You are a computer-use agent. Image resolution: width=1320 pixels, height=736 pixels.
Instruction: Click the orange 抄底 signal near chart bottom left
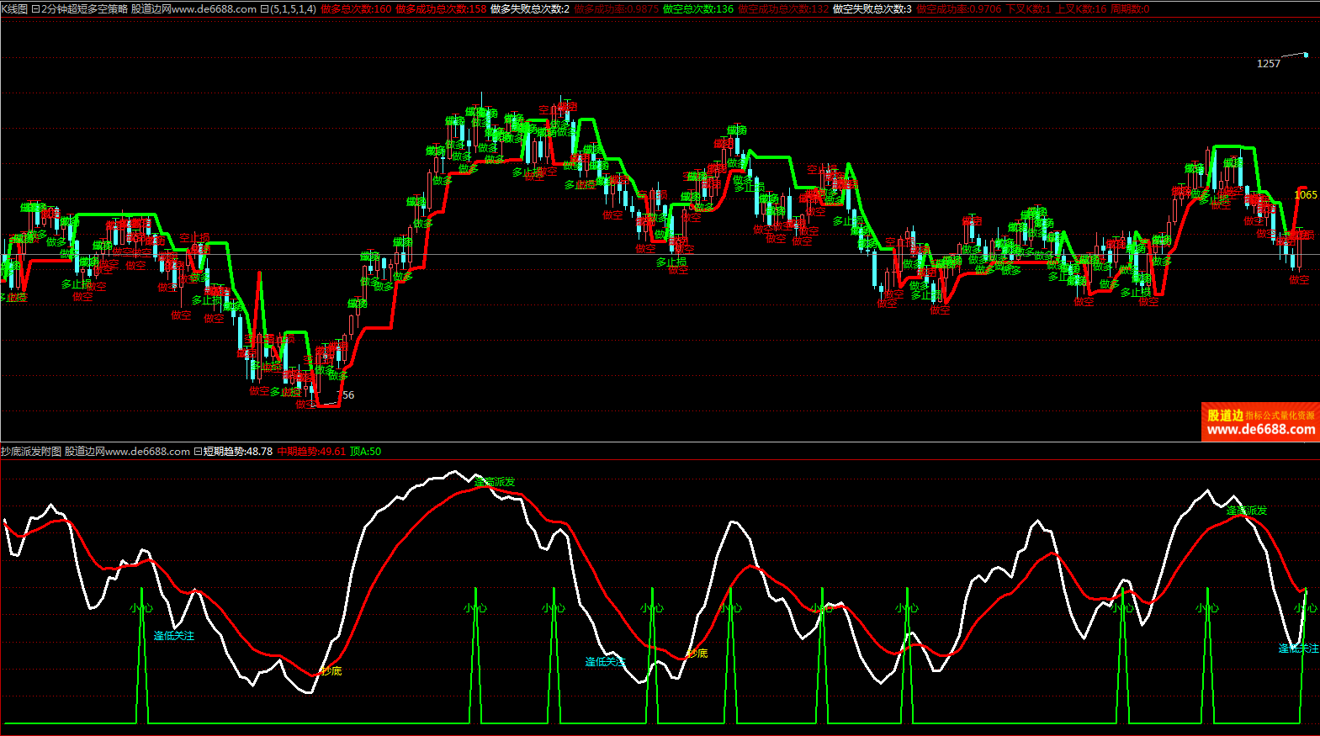[x=331, y=671]
